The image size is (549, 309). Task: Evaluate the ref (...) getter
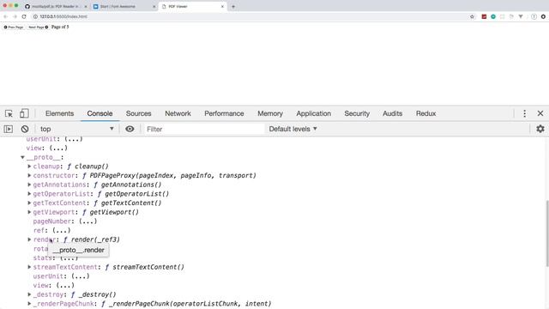pos(62,231)
